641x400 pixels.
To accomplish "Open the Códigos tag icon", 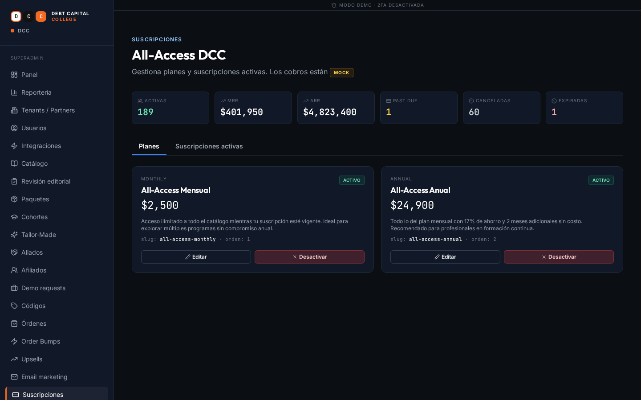I will pos(14,306).
